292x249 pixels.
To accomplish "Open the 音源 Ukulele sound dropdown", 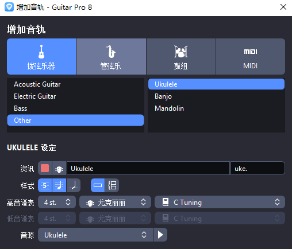I will point(95,235).
